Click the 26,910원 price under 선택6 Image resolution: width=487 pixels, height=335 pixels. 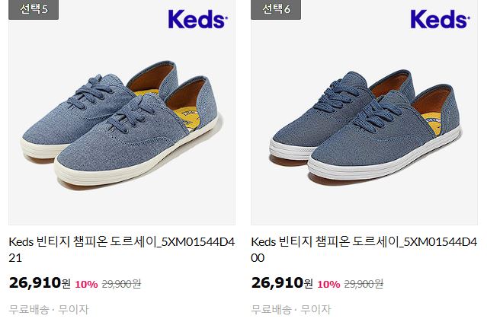(282, 282)
